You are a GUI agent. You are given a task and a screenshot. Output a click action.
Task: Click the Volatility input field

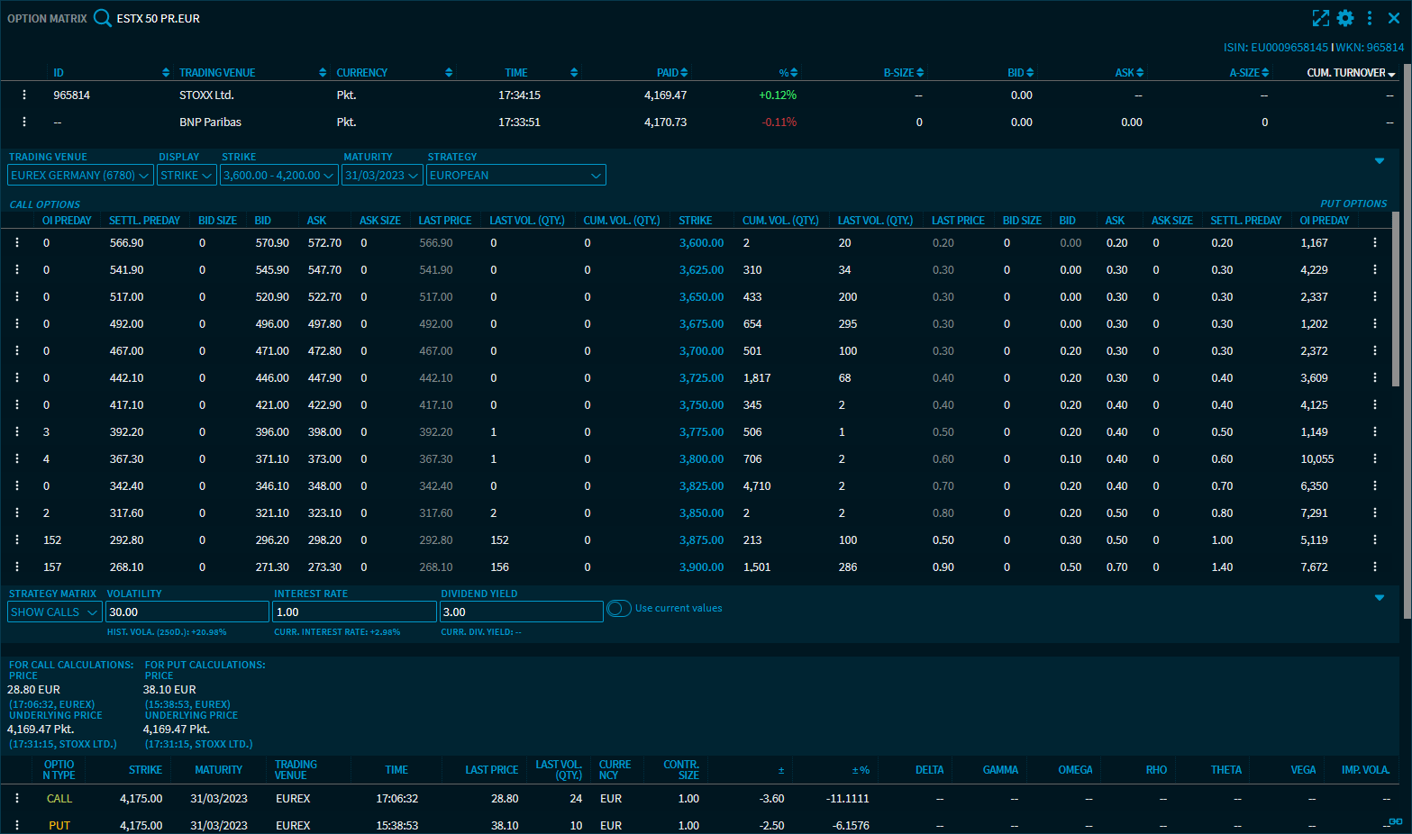(x=187, y=612)
